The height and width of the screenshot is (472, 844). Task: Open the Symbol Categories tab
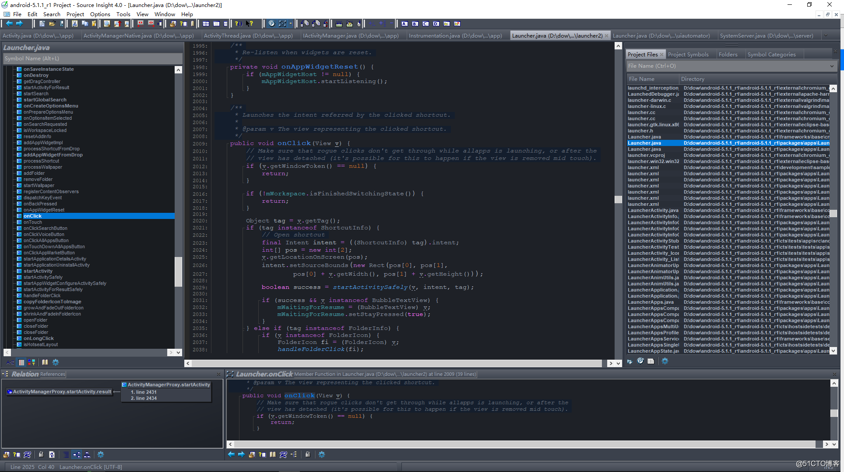point(771,55)
